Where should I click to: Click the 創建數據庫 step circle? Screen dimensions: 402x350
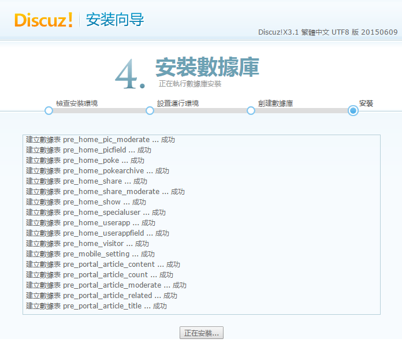251,111
